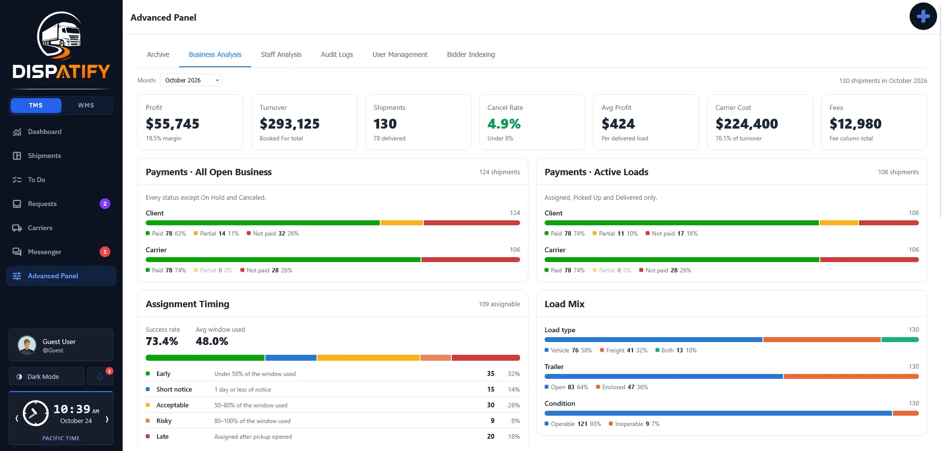
Task: Toggle Dark Mode
Action: [47, 376]
